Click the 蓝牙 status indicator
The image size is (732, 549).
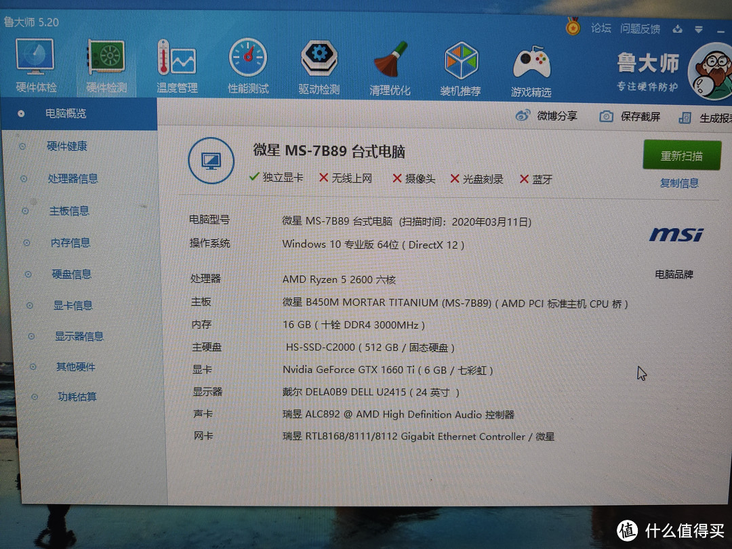tap(536, 179)
